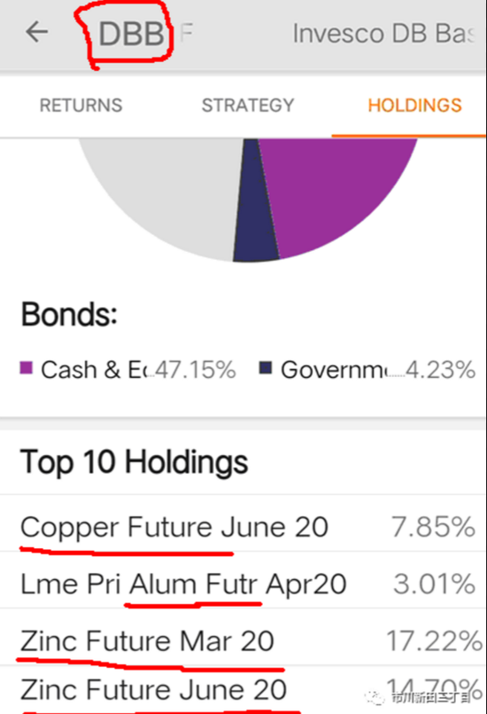Tap the back arrow icon
487x714 pixels.
click(37, 32)
